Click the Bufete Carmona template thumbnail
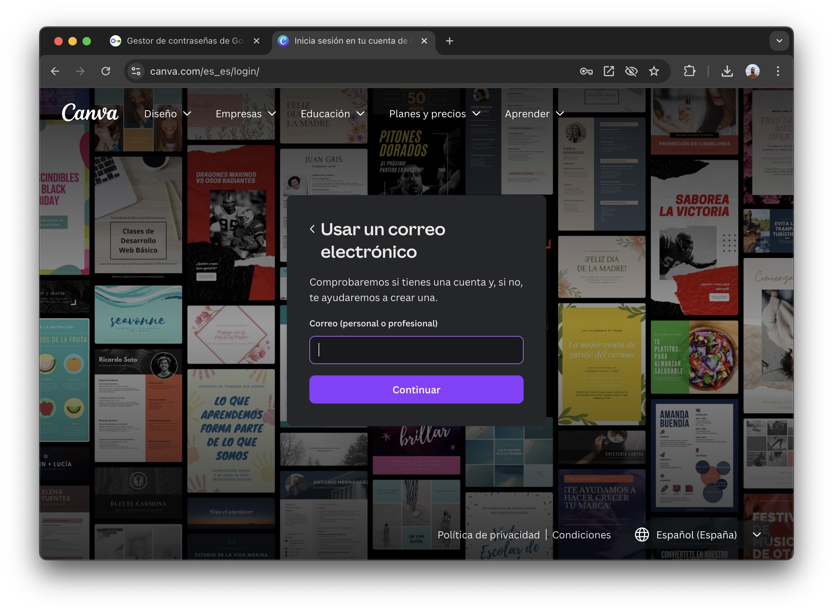 [x=138, y=493]
